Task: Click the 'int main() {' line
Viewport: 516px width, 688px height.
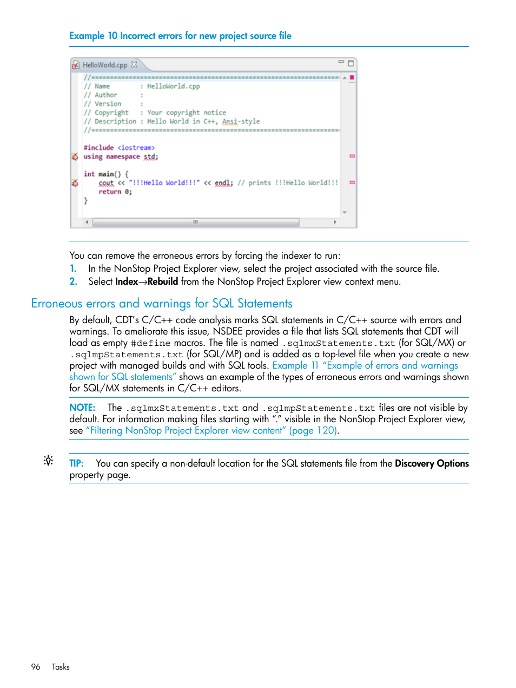Action: tap(106, 174)
